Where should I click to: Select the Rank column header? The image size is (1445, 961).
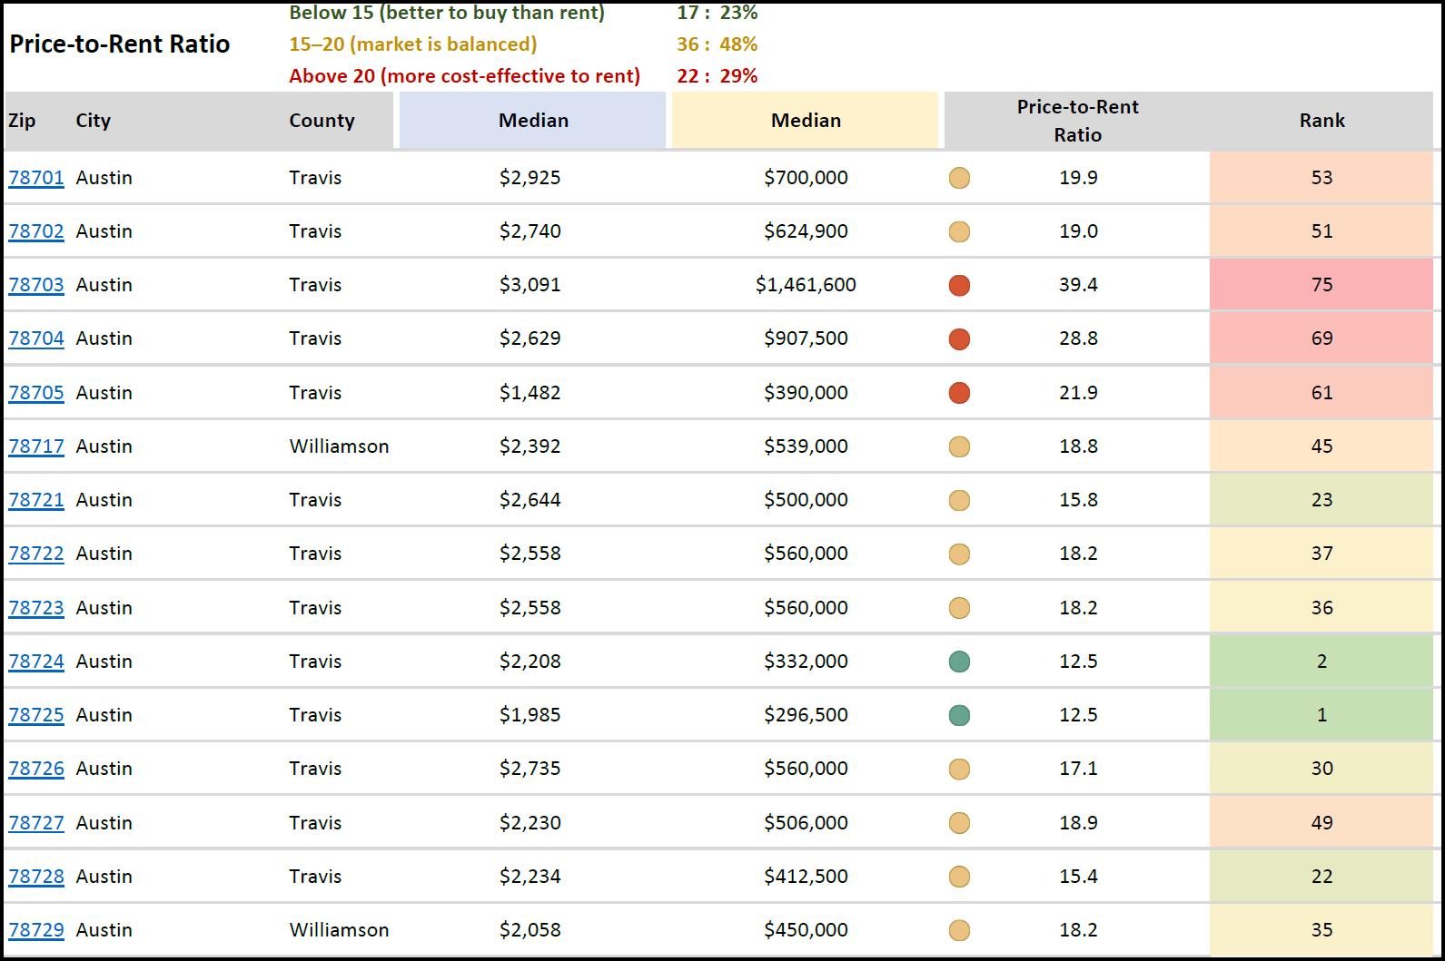pyautogui.click(x=1321, y=121)
